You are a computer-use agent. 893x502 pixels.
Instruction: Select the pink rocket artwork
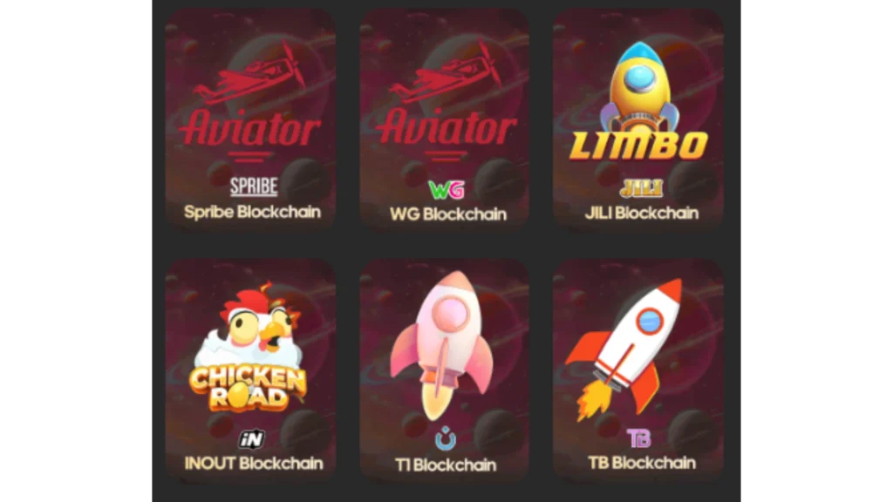442,345
